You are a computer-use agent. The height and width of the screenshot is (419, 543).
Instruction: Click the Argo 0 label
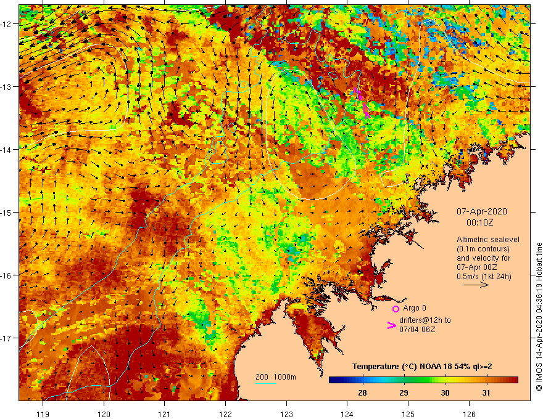415,308
